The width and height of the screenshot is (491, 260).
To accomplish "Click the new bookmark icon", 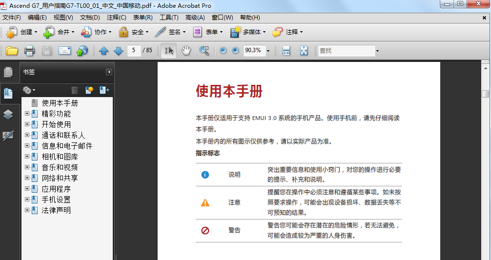I will 89,90.
